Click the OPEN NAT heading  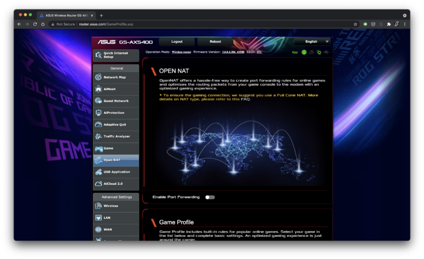point(174,71)
